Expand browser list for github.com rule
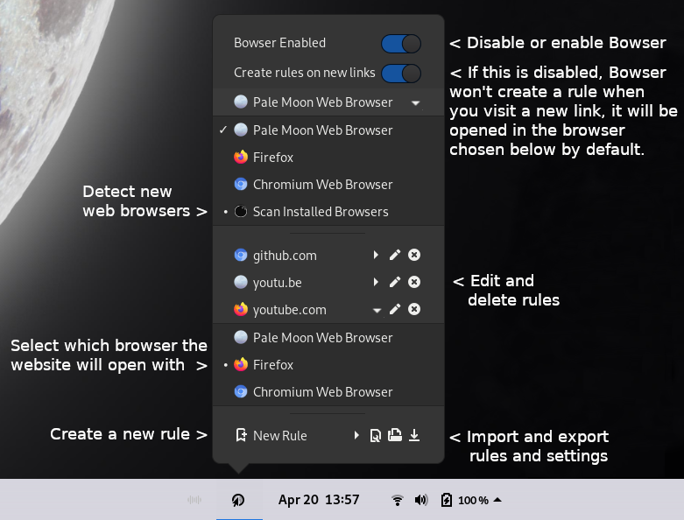Image resolution: width=684 pixels, height=520 pixels. pos(376,255)
